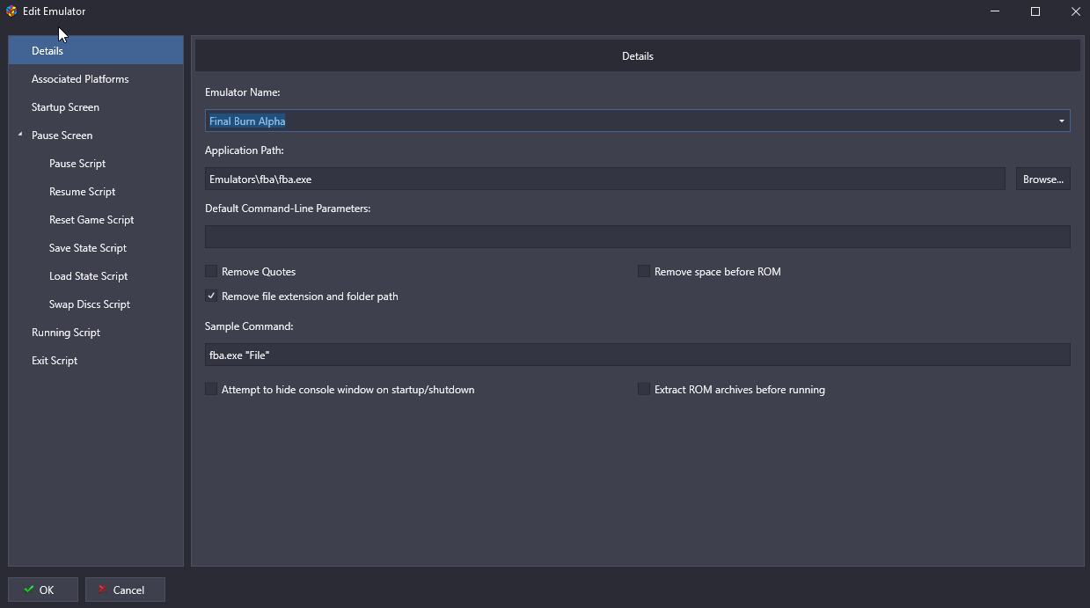Maximize the Edit Emulator window
Screen dimensions: 1090x608
tap(1035, 11)
